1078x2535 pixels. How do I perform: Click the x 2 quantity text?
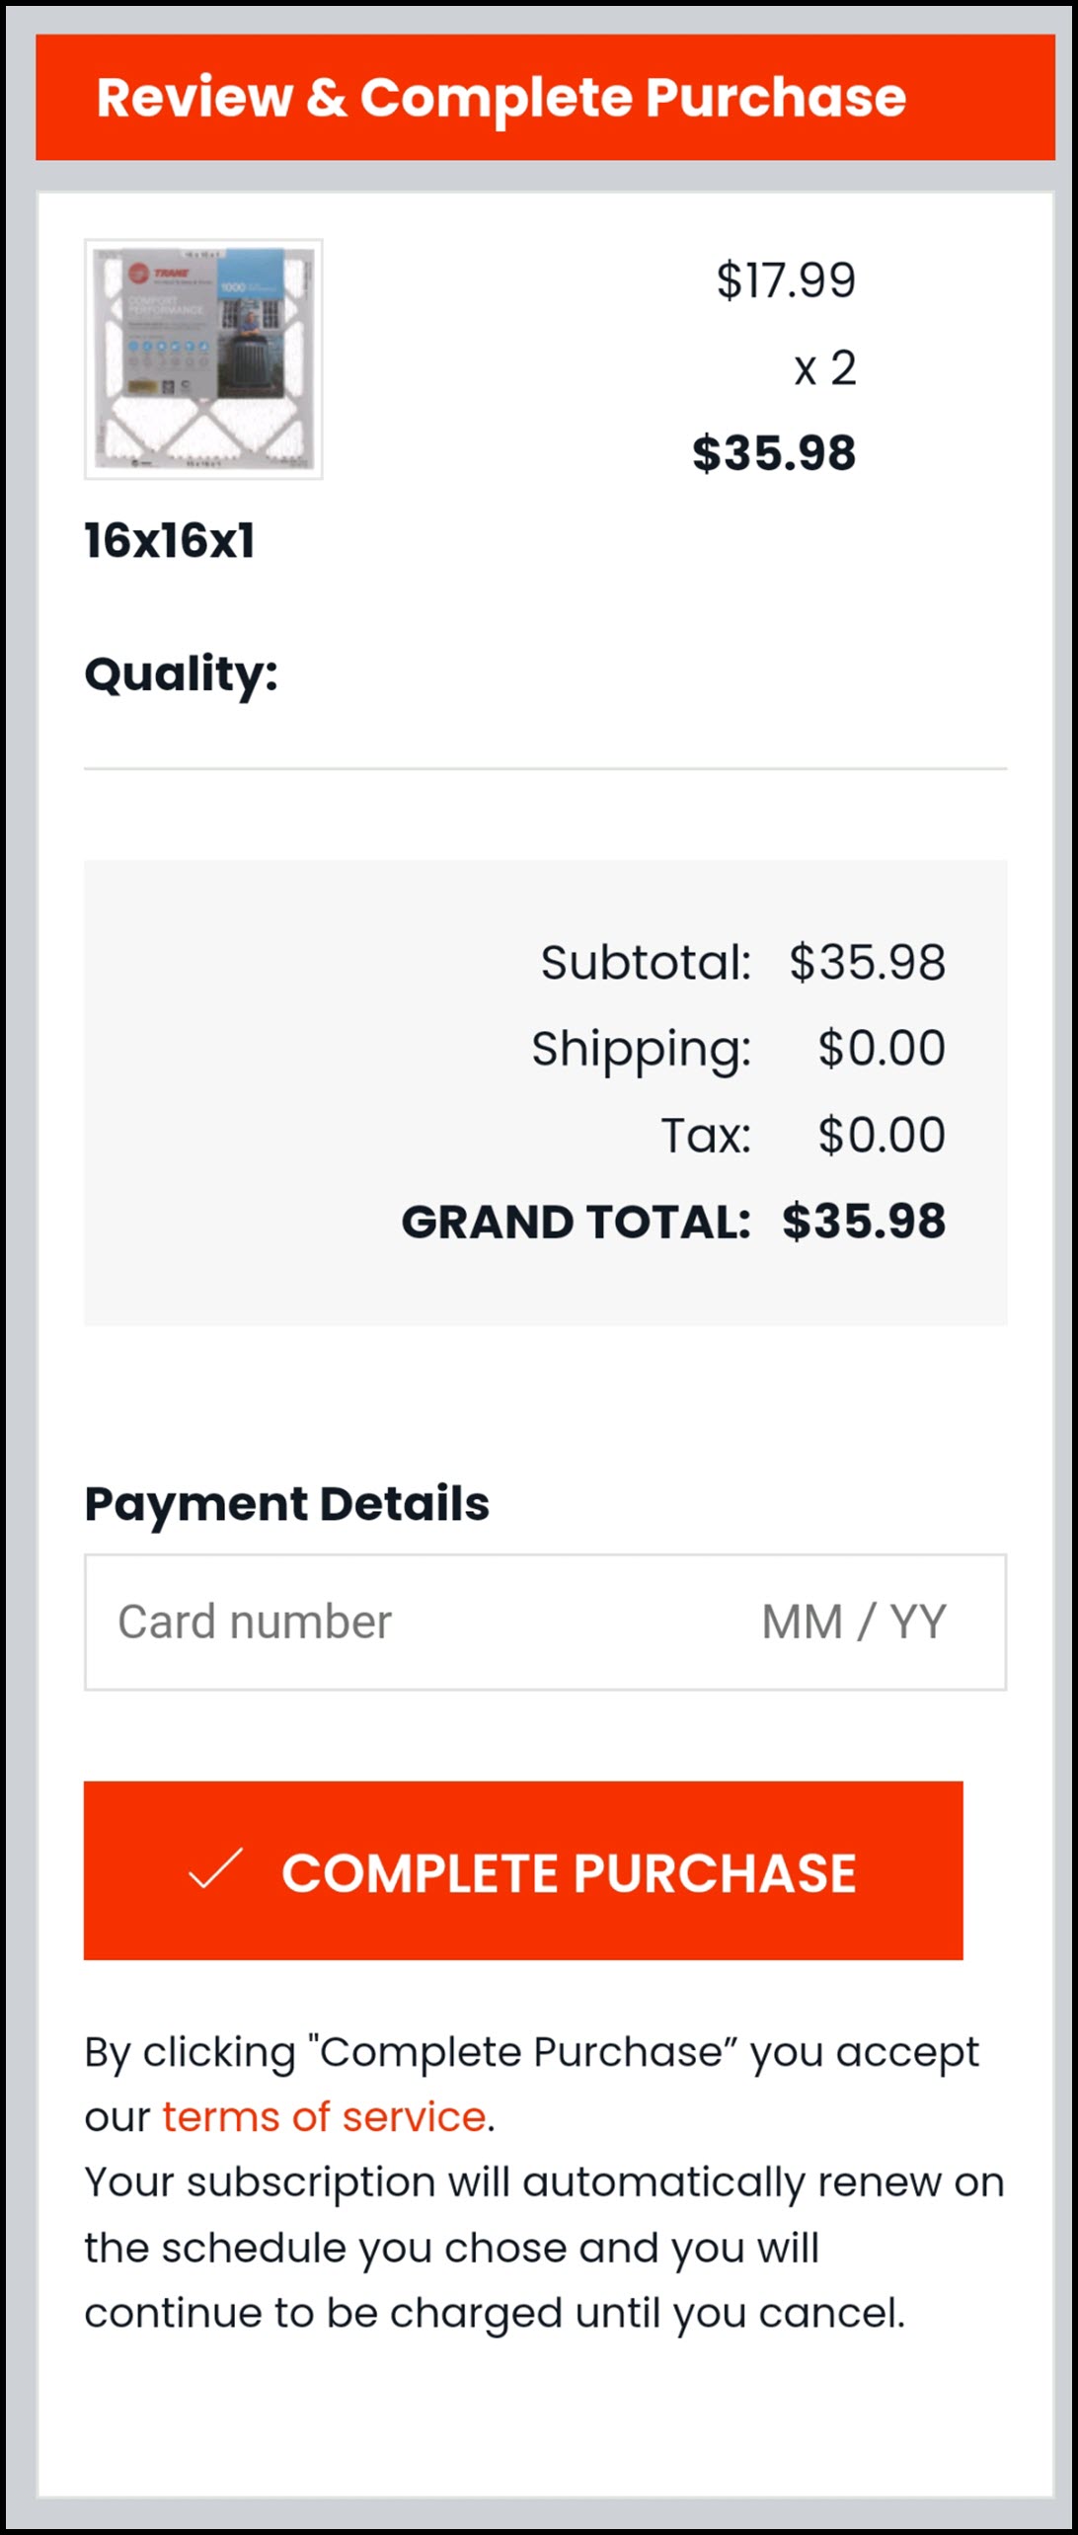coord(824,368)
